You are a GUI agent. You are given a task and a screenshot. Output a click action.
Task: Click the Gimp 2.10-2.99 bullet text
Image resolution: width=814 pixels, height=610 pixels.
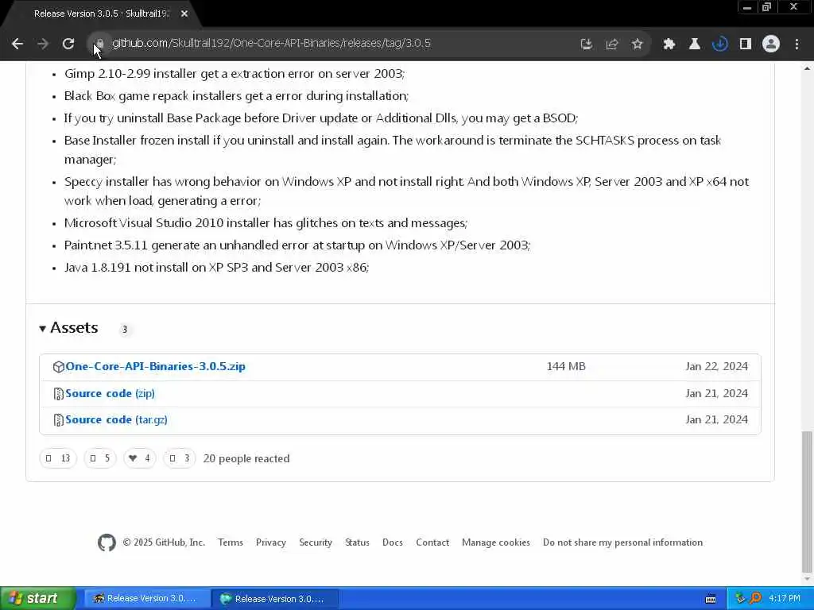tap(235, 74)
